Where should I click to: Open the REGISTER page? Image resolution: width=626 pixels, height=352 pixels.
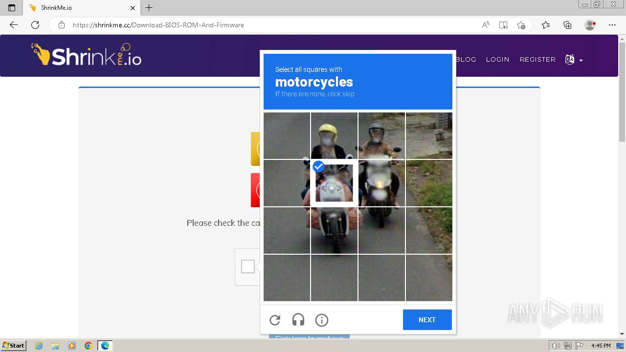click(x=537, y=59)
